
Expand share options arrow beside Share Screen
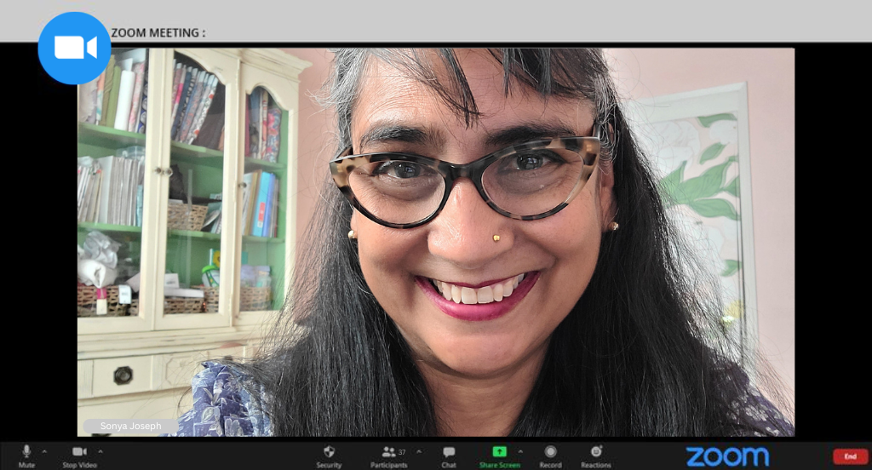520,451
